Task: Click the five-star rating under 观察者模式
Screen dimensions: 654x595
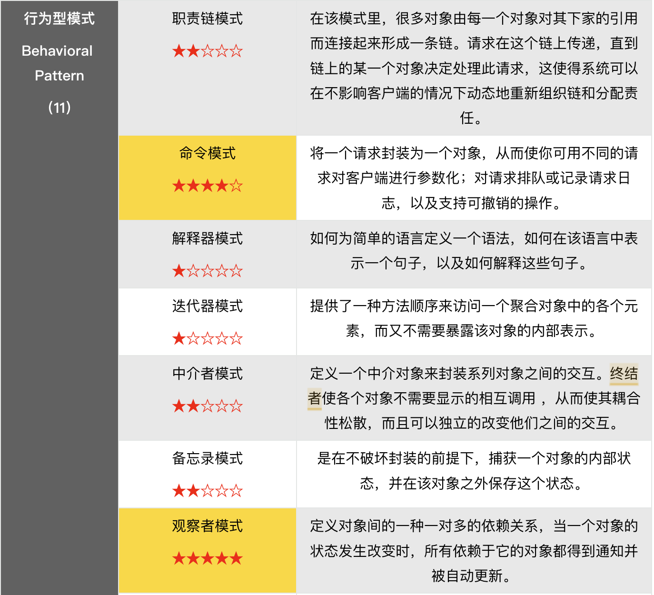Action: pyautogui.click(x=207, y=558)
